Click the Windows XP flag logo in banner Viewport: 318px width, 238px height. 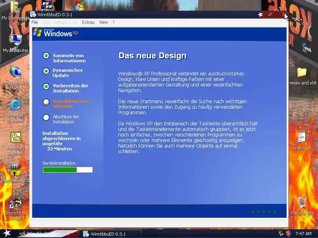(x=38, y=33)
